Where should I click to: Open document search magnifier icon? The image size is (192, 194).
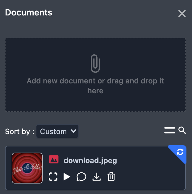coord(182,130)
